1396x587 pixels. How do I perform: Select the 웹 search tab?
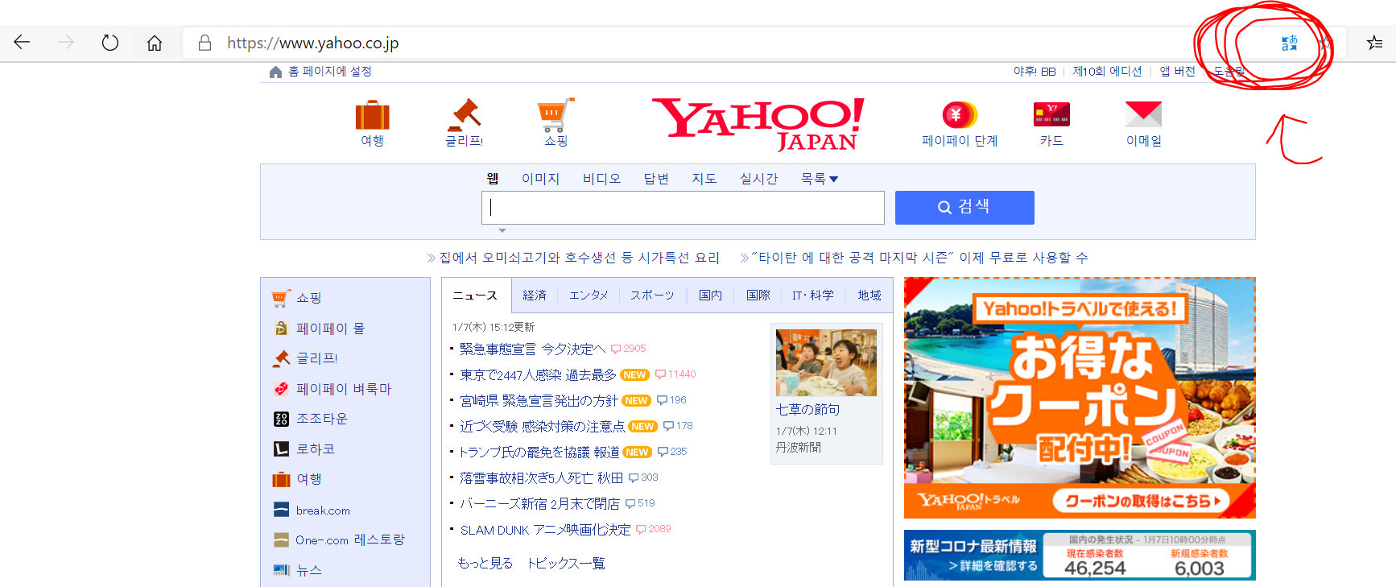pyautogui.click(x=493, y=178)
